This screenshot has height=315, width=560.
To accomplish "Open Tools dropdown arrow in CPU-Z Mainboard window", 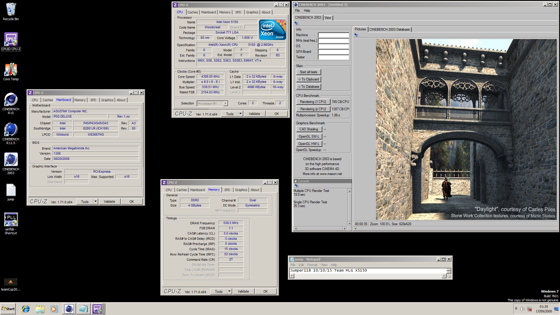I will pos(95,202).
